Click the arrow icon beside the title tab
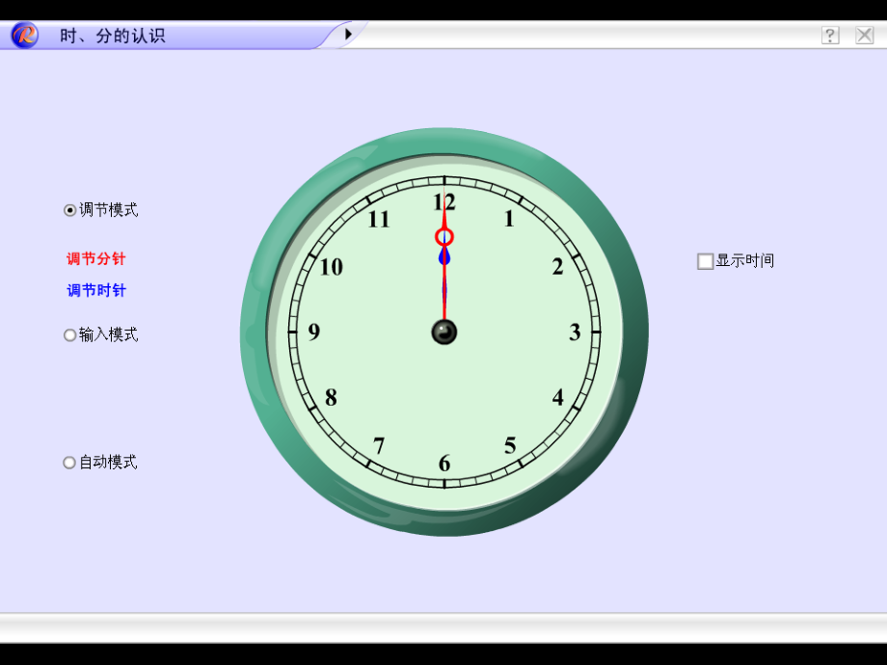The height and width of the screenshot is (665, 887). pyautogui.click(x=347, y=32)
